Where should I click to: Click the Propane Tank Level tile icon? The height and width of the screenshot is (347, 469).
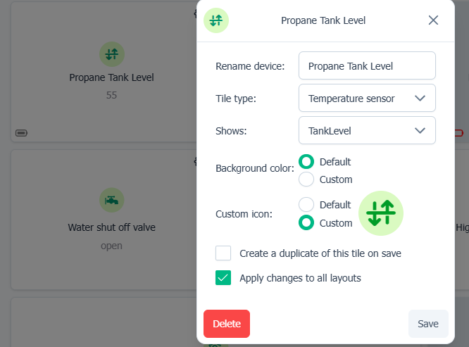[111, 54]
